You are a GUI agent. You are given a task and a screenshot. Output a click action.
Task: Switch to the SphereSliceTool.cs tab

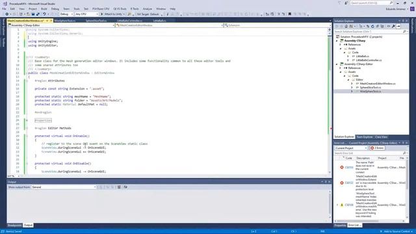(x=96, y=21)
